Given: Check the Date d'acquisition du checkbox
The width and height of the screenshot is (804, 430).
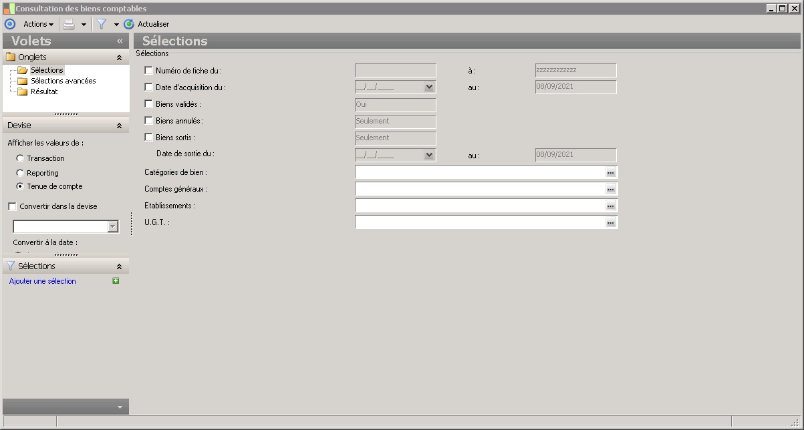Looking at the screenshot, I should (x=148, y=87).
